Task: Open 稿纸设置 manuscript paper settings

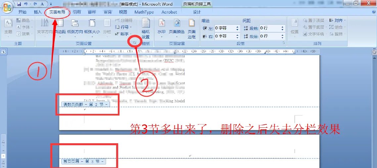Action: click(145, 29)
